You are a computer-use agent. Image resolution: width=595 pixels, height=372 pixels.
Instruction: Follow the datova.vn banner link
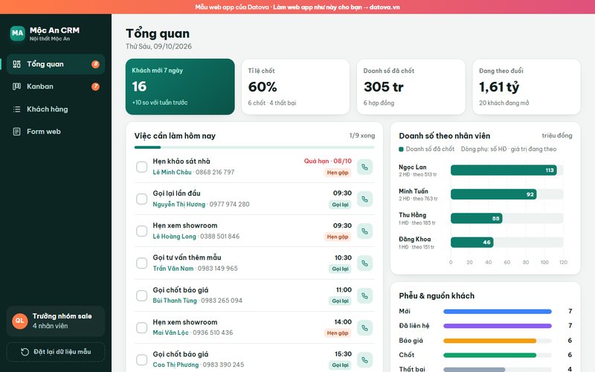click(385, 7)
